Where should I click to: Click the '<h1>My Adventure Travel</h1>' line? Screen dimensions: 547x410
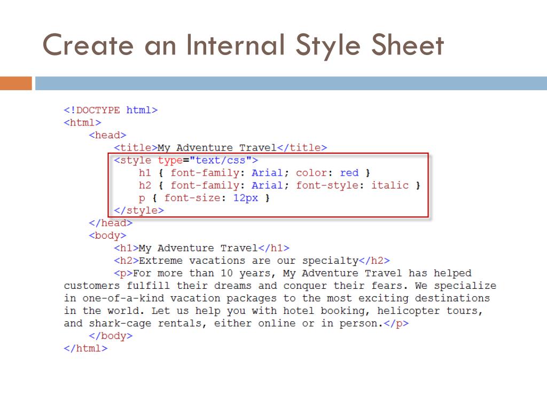click(x=201, y=248)
